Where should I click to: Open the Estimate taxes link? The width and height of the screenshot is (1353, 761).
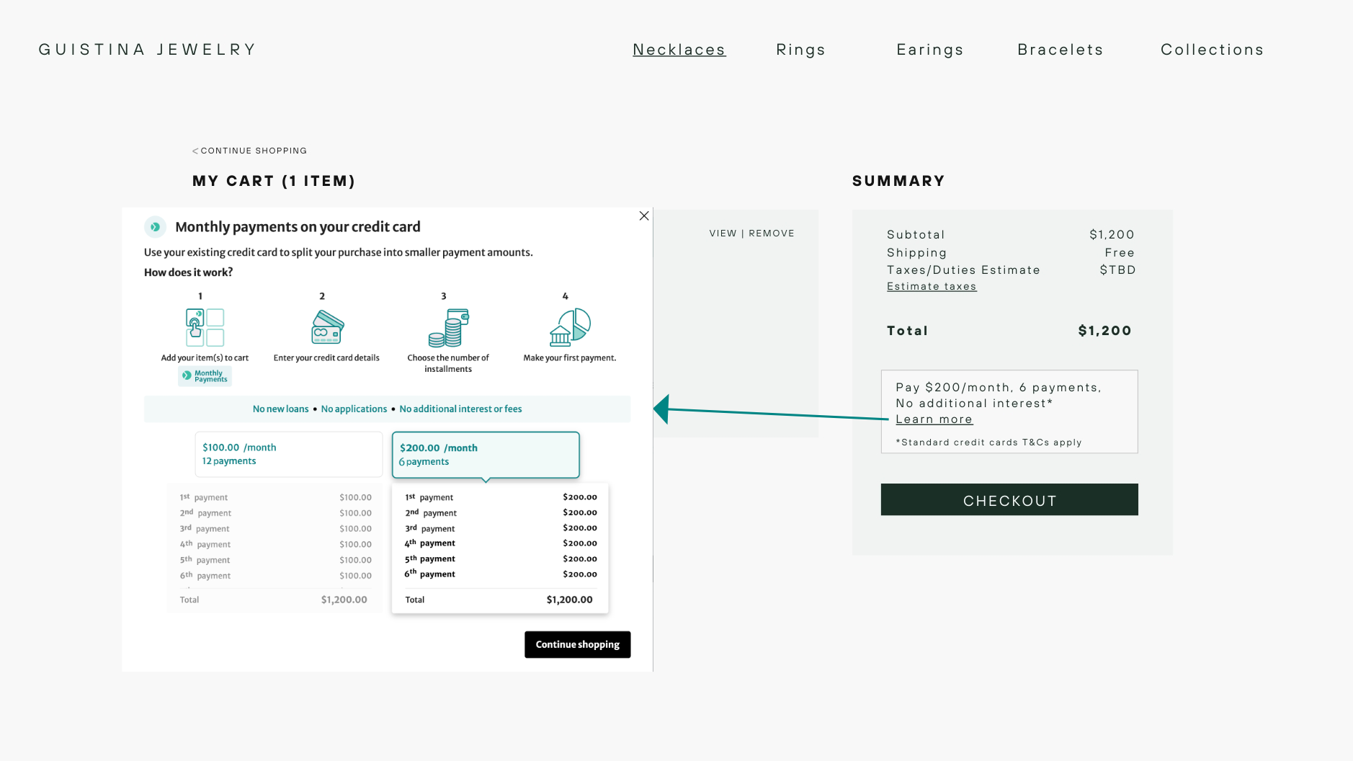click(932, 287)
